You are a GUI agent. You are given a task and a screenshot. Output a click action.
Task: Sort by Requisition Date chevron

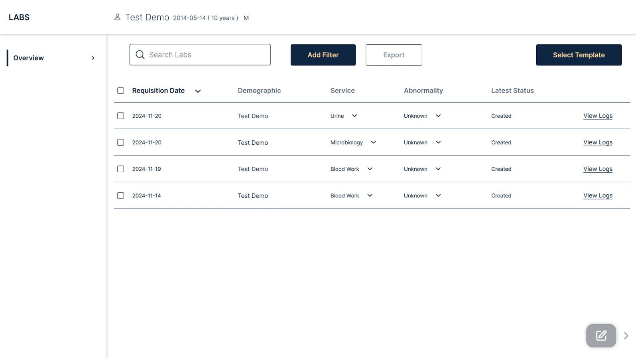(198, 91)
